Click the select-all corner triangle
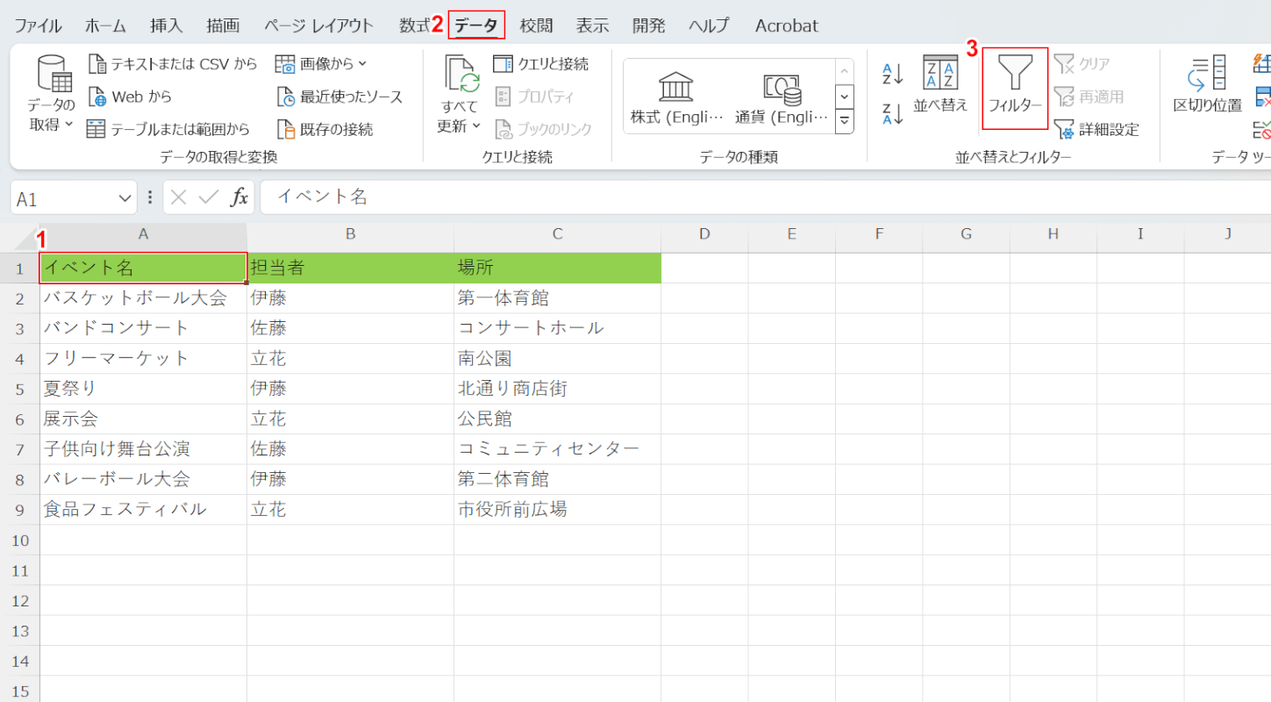 point(27,239)
